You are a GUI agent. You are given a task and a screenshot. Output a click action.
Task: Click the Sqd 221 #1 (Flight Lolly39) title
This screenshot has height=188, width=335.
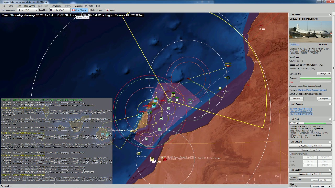point(304,19)
